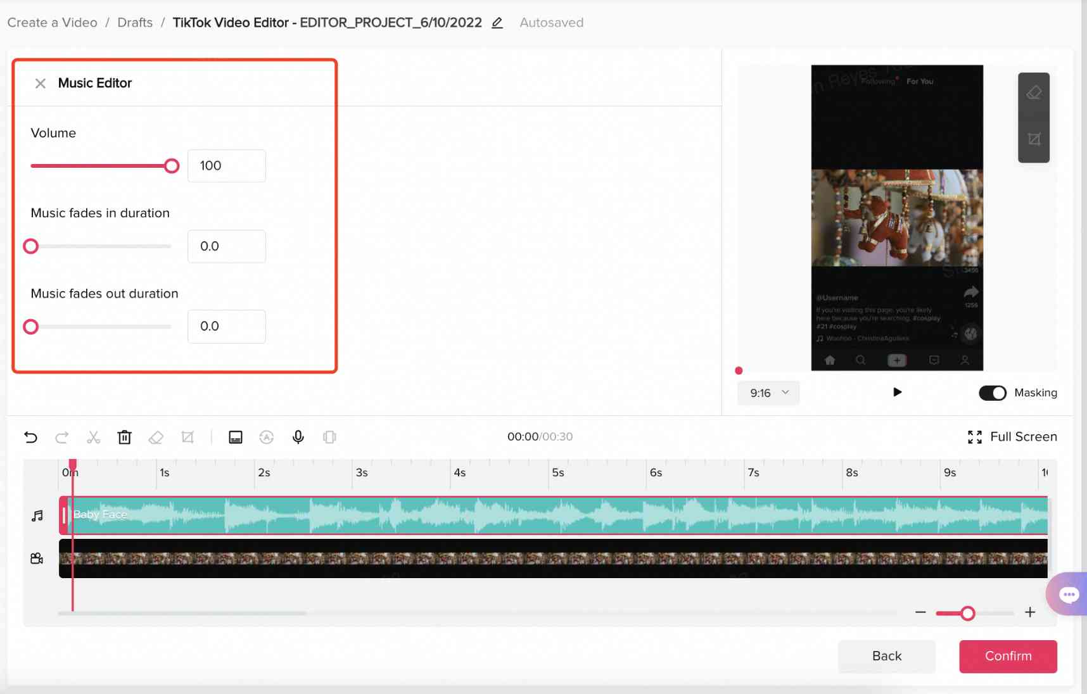
Task: Select the eraser tool in the timeline toolbar
Action: point(156,437)
